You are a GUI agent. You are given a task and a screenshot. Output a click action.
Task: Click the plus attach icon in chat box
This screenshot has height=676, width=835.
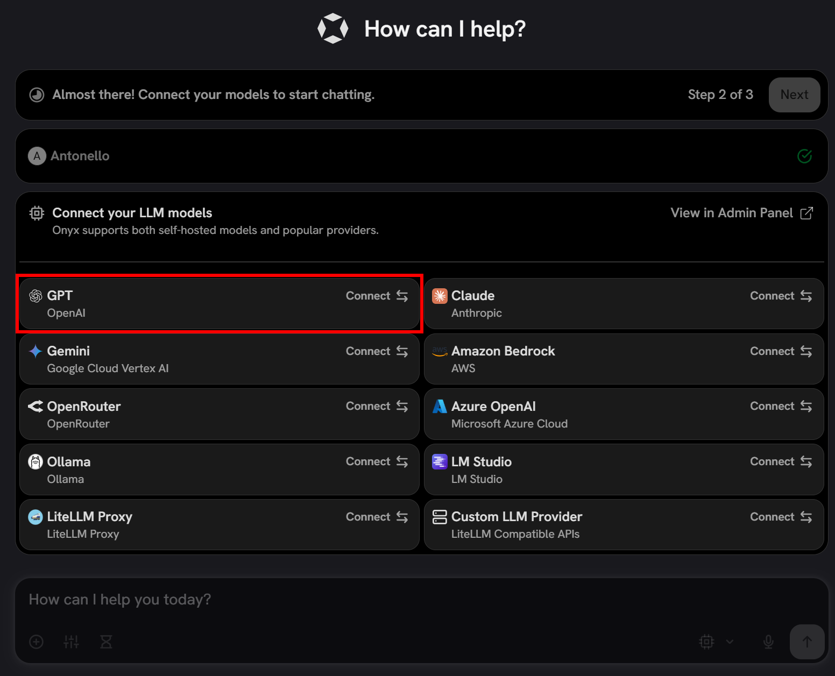[x=37, y=642]
